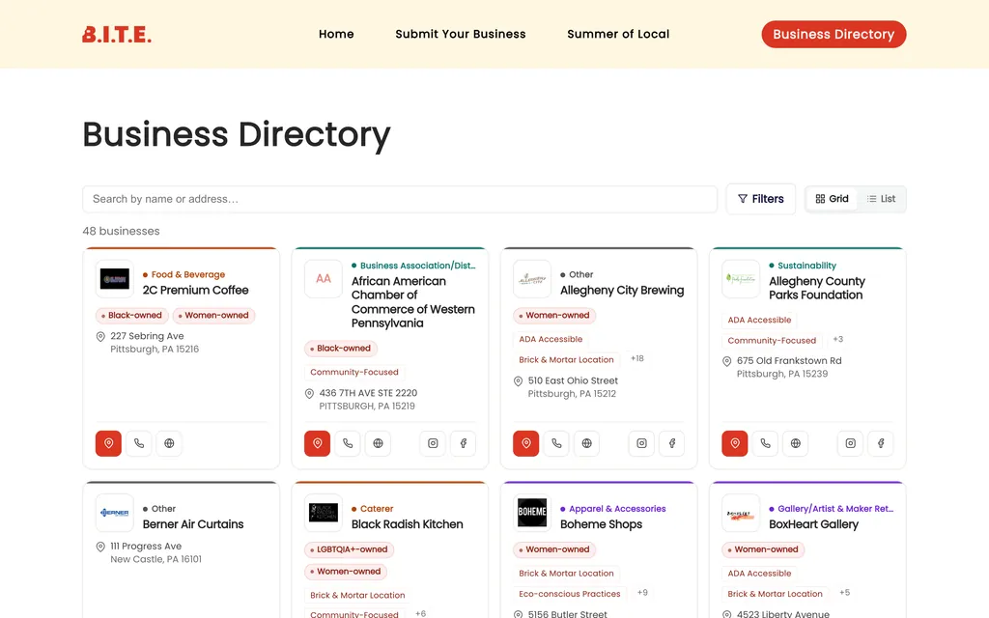Image resolution: width=989 pixels, height=618 pixels.
Task: Click 111 Progress Ave address text
Action: click(x=146, y=547)
